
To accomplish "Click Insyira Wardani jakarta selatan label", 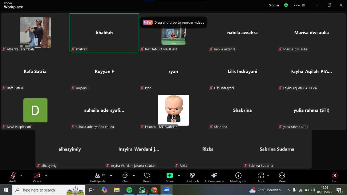I will coord(133,165).
